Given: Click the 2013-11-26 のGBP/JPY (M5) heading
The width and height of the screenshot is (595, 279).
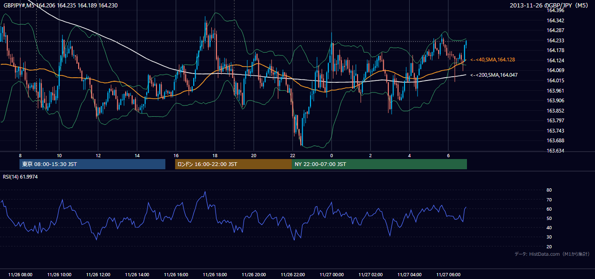Looking at the screenshot, I should pyautogui.click(x=550, y=5).
